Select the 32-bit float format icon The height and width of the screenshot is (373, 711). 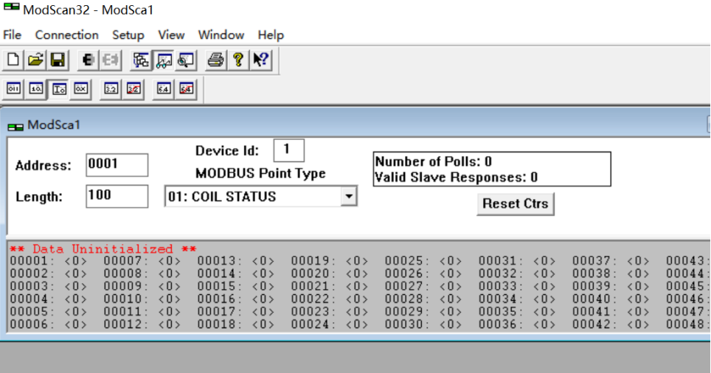[111, 89]
